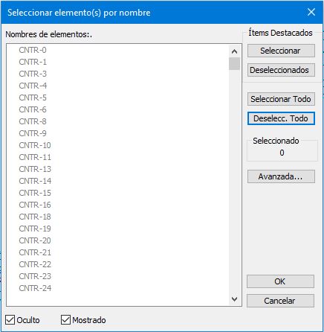Pick the CNTR-24 list item

click(35, 288)
